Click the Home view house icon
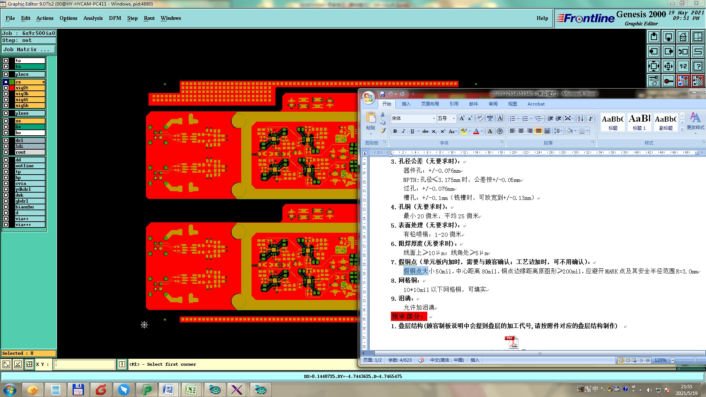The image size is (706, 397). point(683,37)
